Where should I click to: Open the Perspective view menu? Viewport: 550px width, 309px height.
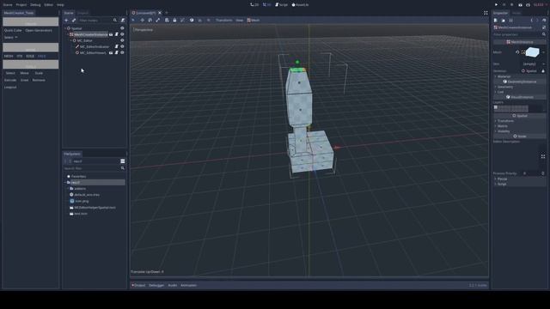coord(144,30)
